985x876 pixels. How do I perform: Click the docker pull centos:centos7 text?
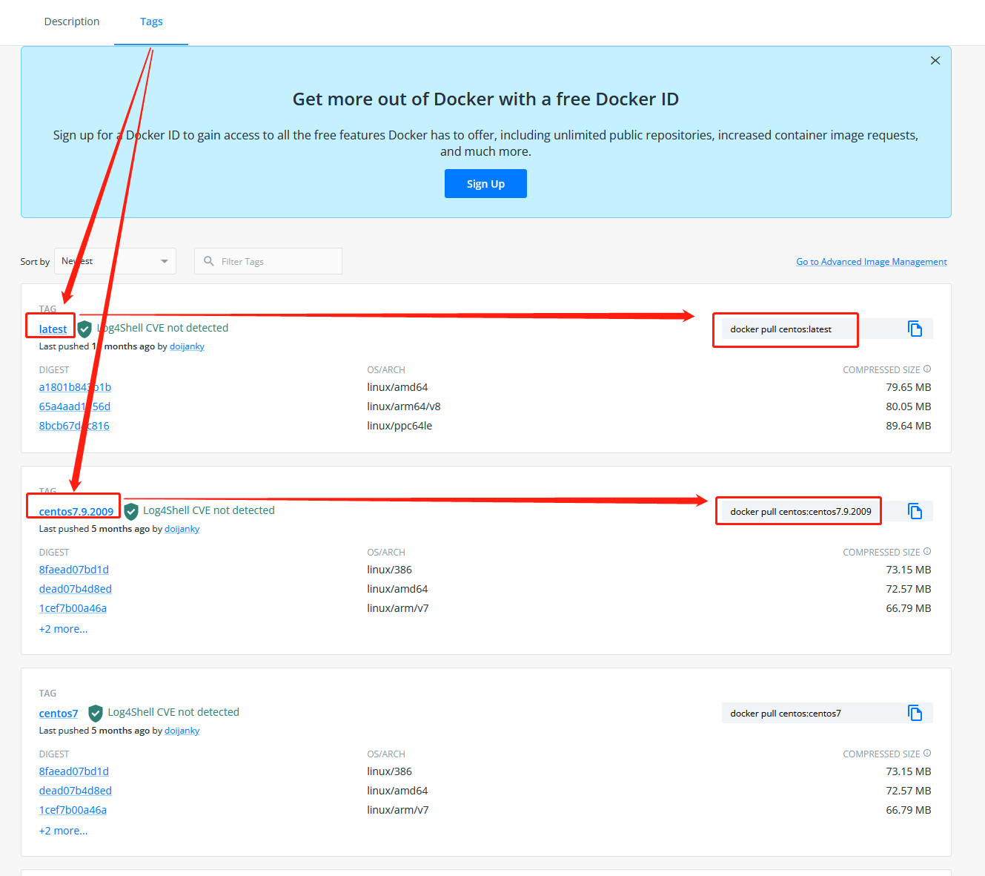pos(786,714)
